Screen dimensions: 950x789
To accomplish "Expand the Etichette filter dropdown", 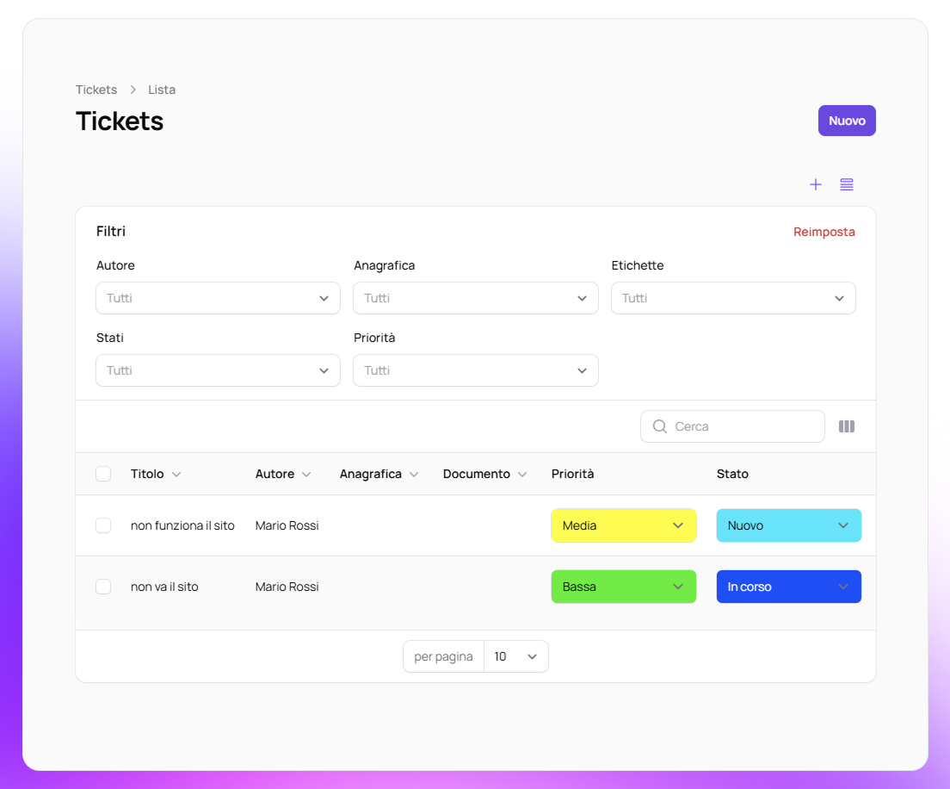I will pyautogui.click(x=733, y=298).
